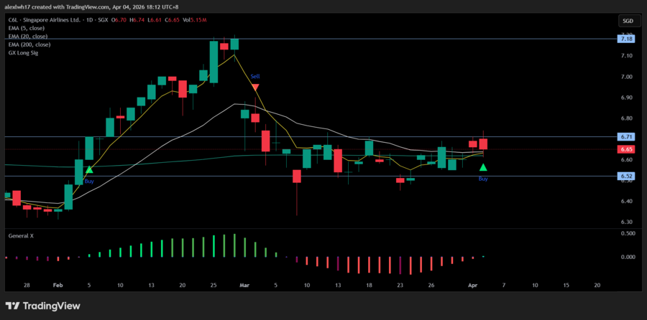Click the Feb label on the time axis
Image resolution: width=647 pixels, height=320 pixels.
(58, 285)
